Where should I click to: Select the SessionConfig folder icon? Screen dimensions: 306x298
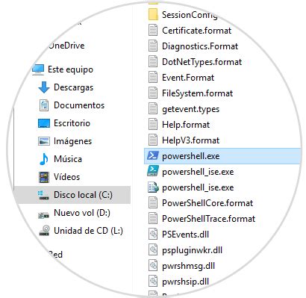pos(153,15)
